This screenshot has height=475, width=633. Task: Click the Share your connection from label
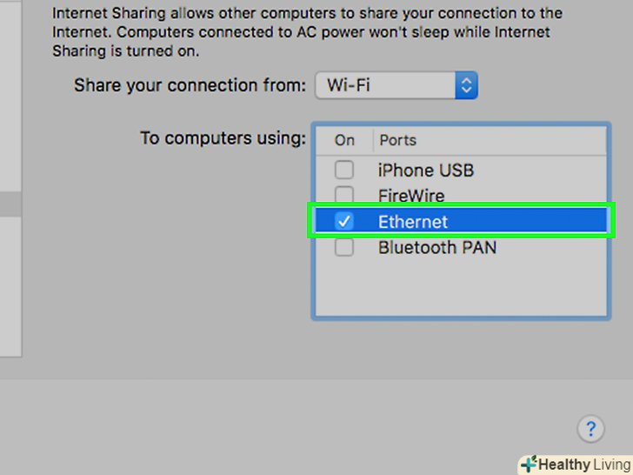coord(190,85)
